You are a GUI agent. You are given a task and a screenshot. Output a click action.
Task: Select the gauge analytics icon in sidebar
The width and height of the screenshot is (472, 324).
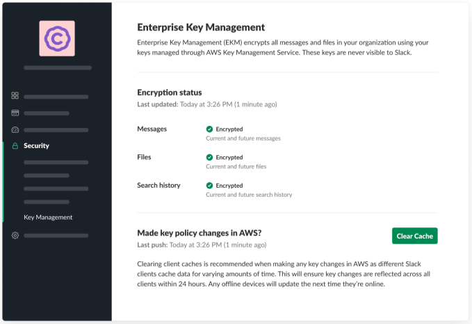pyautogui.click(x=15, y=129)
